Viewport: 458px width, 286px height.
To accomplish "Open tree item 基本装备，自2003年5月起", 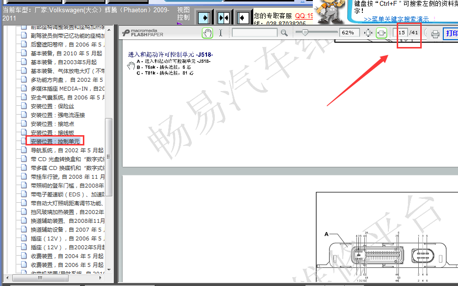I will point(63,62).
